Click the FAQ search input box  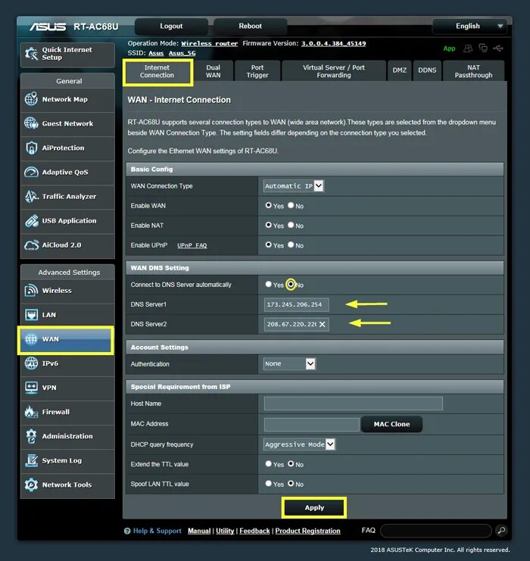coord(436,531)
